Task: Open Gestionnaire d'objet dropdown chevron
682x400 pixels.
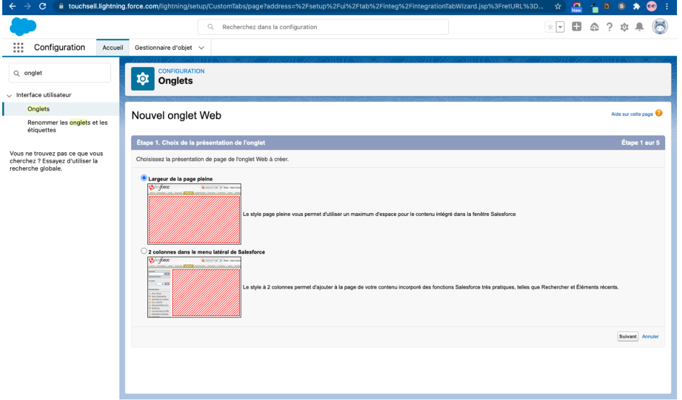Action: (x=201, y=48)
